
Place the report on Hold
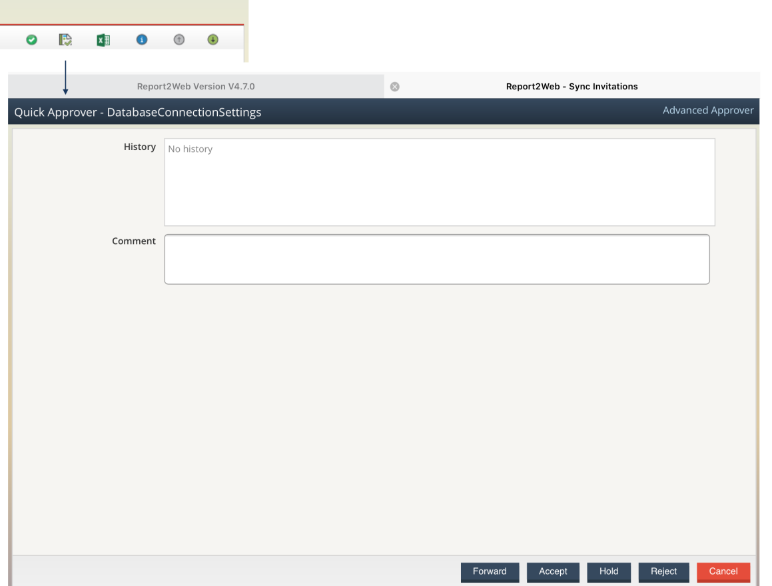coord(608,571)
